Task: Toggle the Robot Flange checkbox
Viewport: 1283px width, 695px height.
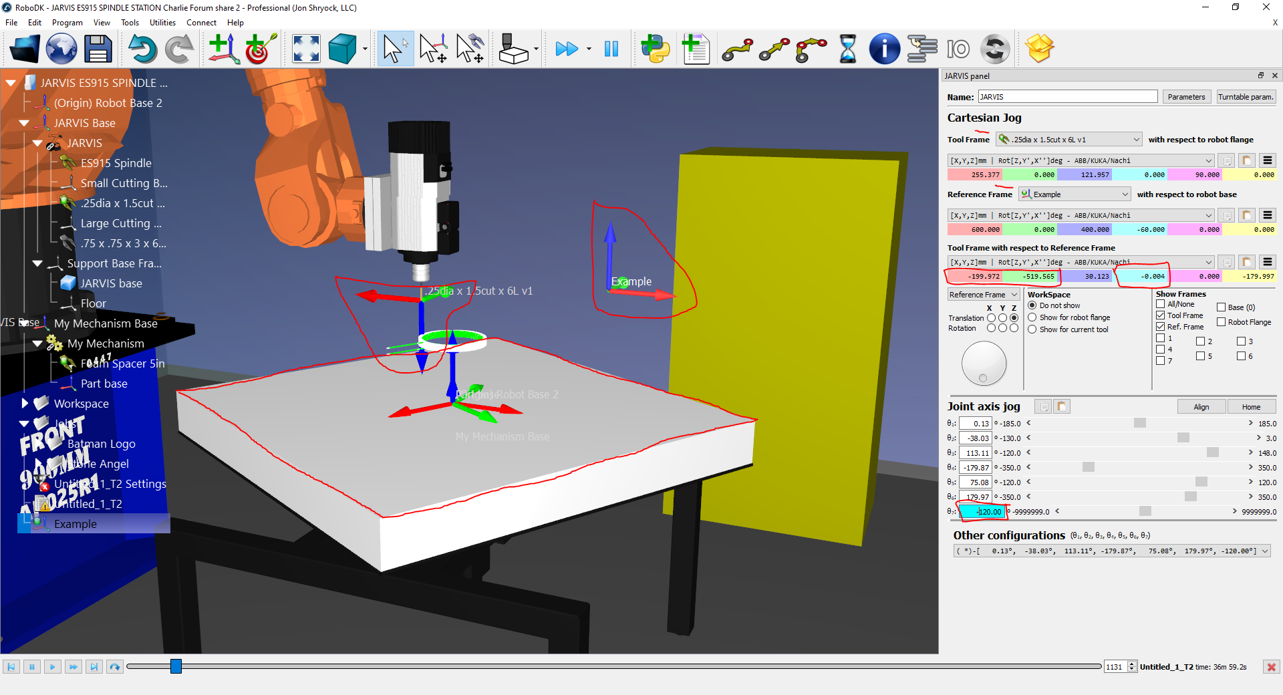Action: 1222,322
